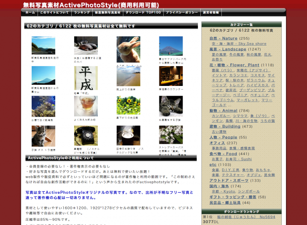Image resolution: width=307 pixels, height=225 pixels.
Task: Open ダウンロード TOP100 menu item
Action: tap(143, 12)
